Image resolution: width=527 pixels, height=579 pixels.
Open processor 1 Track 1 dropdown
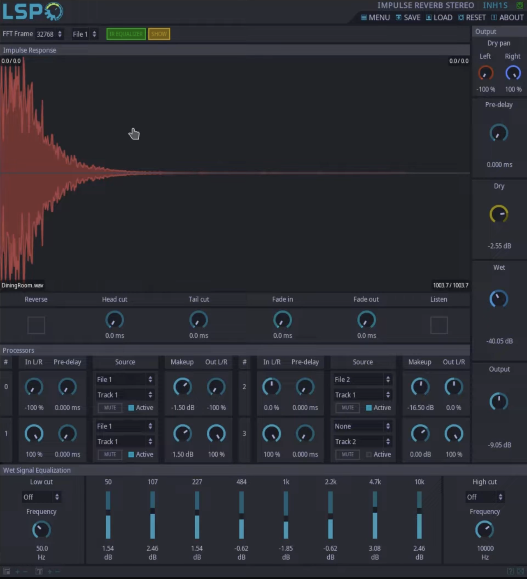point(125,441)
